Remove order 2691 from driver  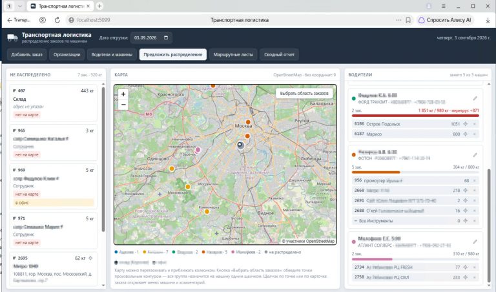[475, 200]
